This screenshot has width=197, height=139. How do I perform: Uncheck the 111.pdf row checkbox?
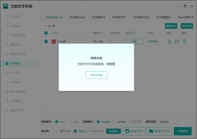coord(46,41)
